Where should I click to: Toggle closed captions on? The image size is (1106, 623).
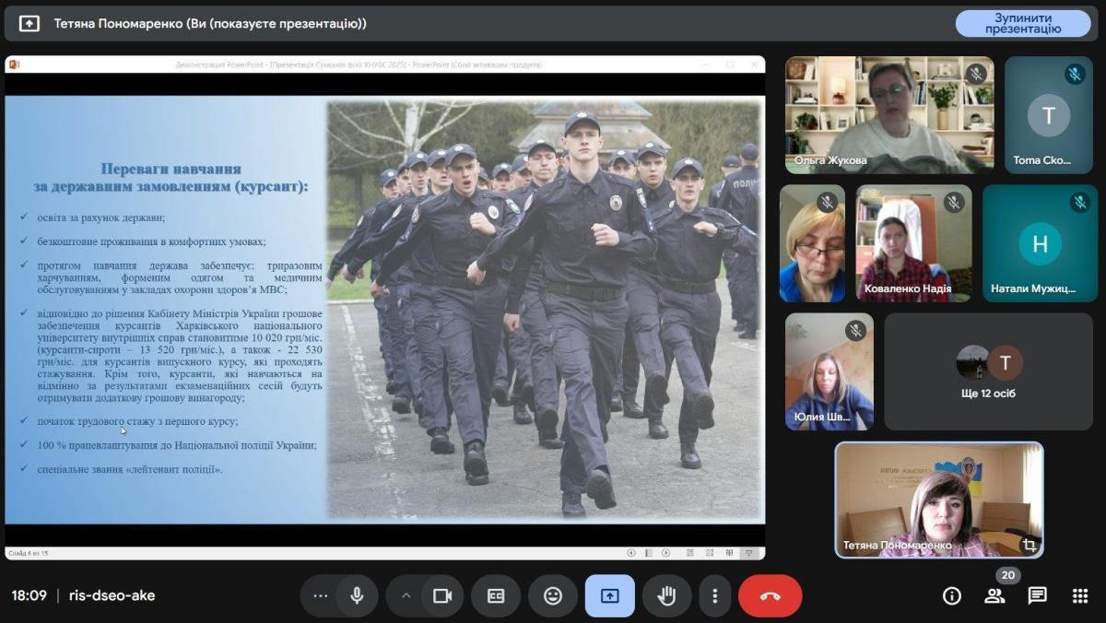(x=496, y=595)
